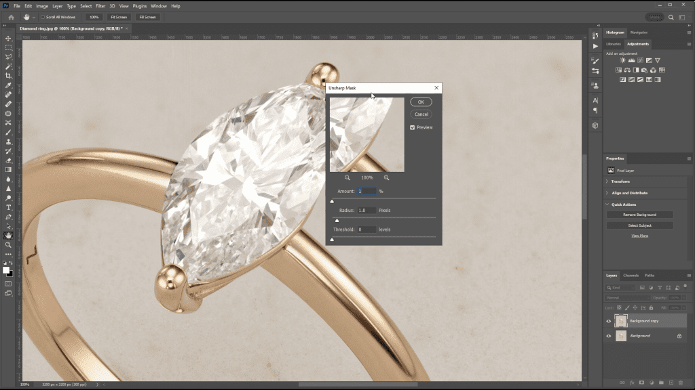
Task: Click the View More link
Action: coord(639,236)
